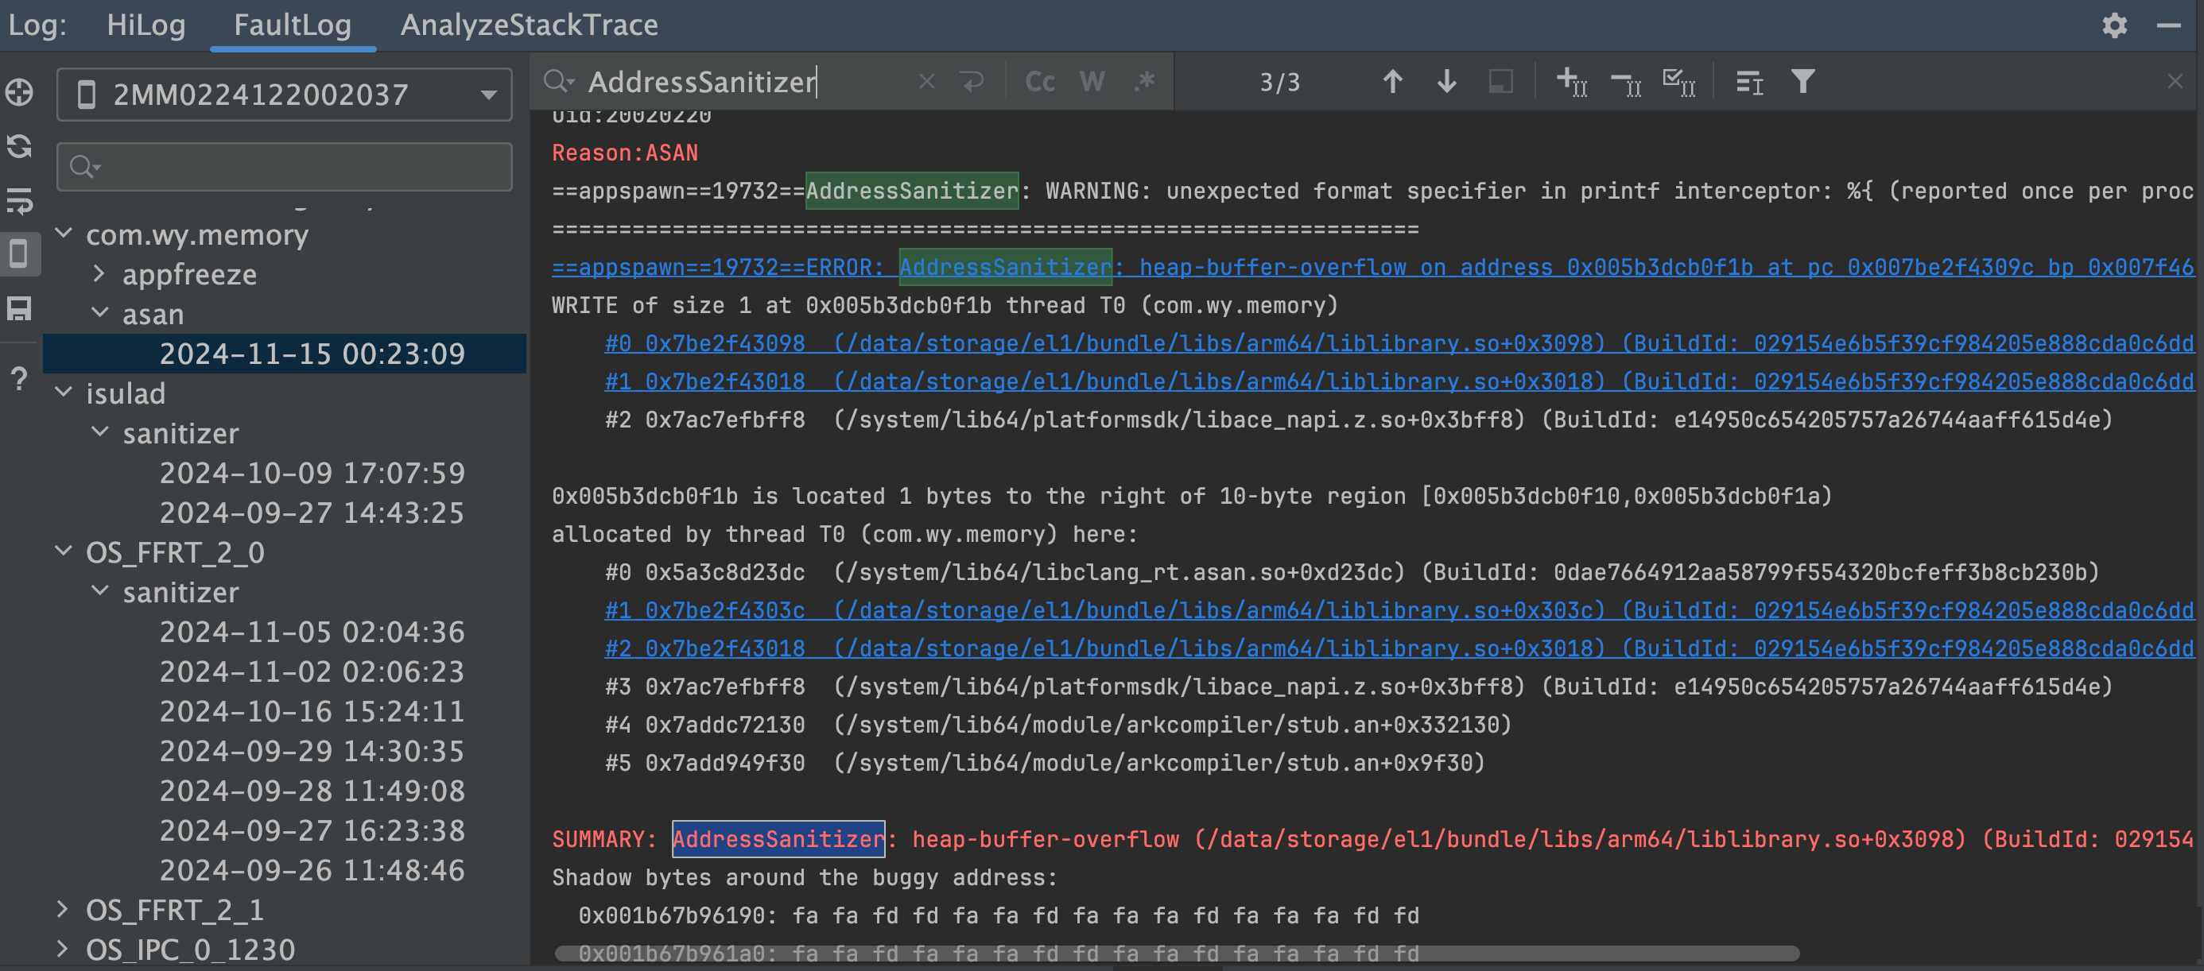Click the save log icon in sidebar
Image resolution: width=2204 pixels, height=971 pixels.
20,308
